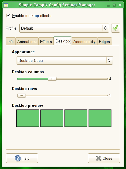Click the gray X icon on Close button
This screenshot has width=126, height=169.
pyautogui.click(x=99, y=158)
